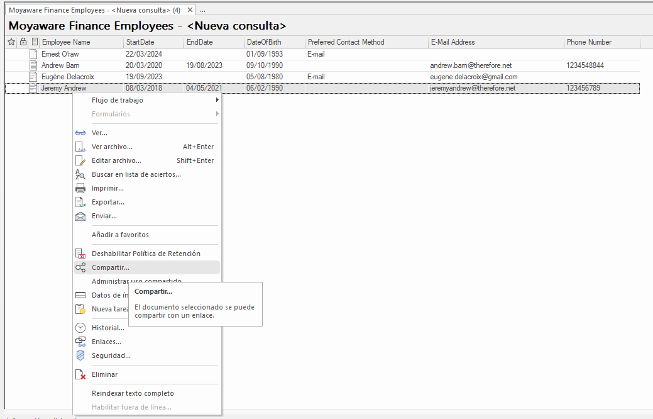Select Reindexar texto completo

147,393
